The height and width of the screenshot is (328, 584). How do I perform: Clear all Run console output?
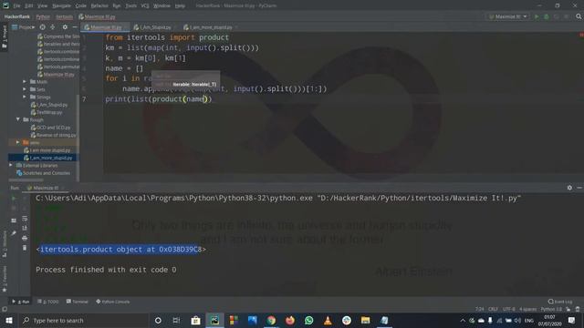tap(25, 248)
